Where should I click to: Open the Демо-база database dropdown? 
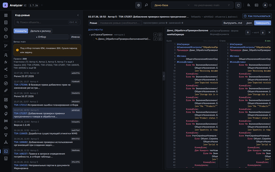172,5
